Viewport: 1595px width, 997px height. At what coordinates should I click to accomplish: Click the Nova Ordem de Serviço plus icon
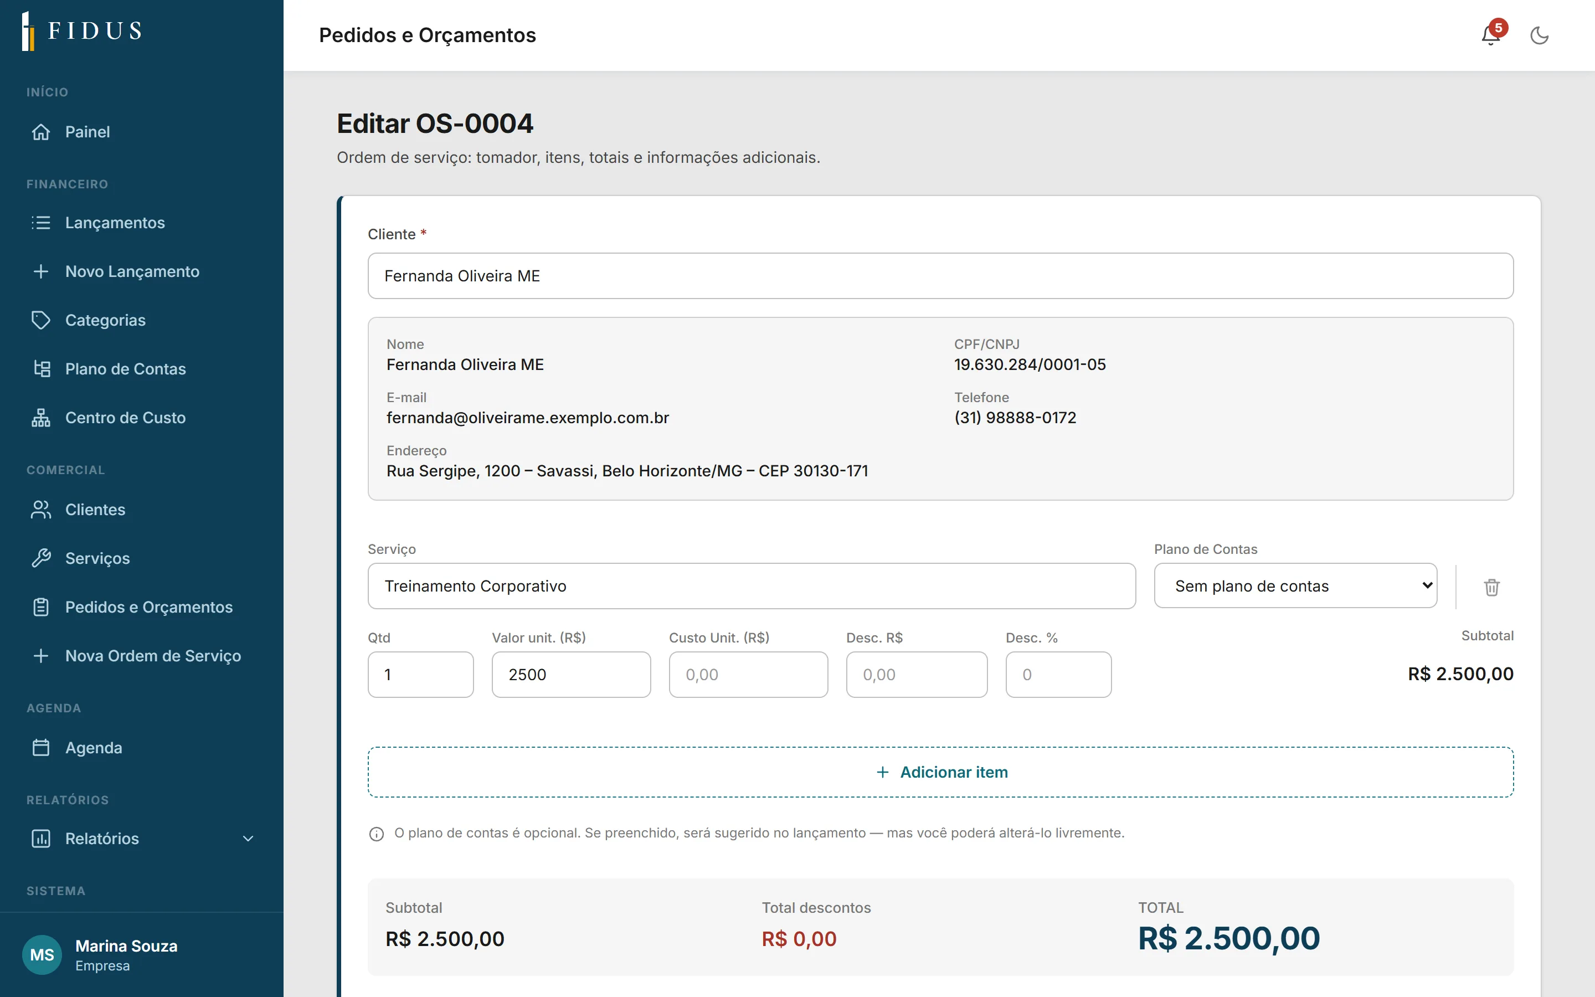[x=41, y=656]
